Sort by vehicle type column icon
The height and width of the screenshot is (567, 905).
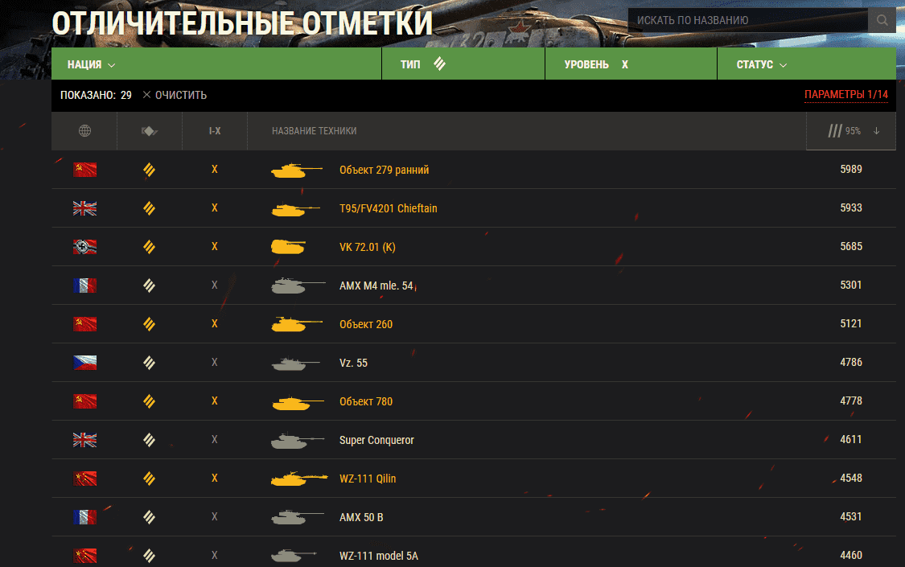[150, 131]
